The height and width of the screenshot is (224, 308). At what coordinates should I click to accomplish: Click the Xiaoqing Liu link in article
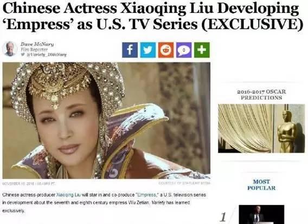pyautogui.click(x=68, y=195)
